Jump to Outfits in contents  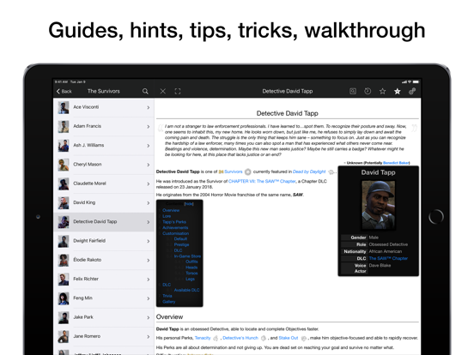[191, 262]
